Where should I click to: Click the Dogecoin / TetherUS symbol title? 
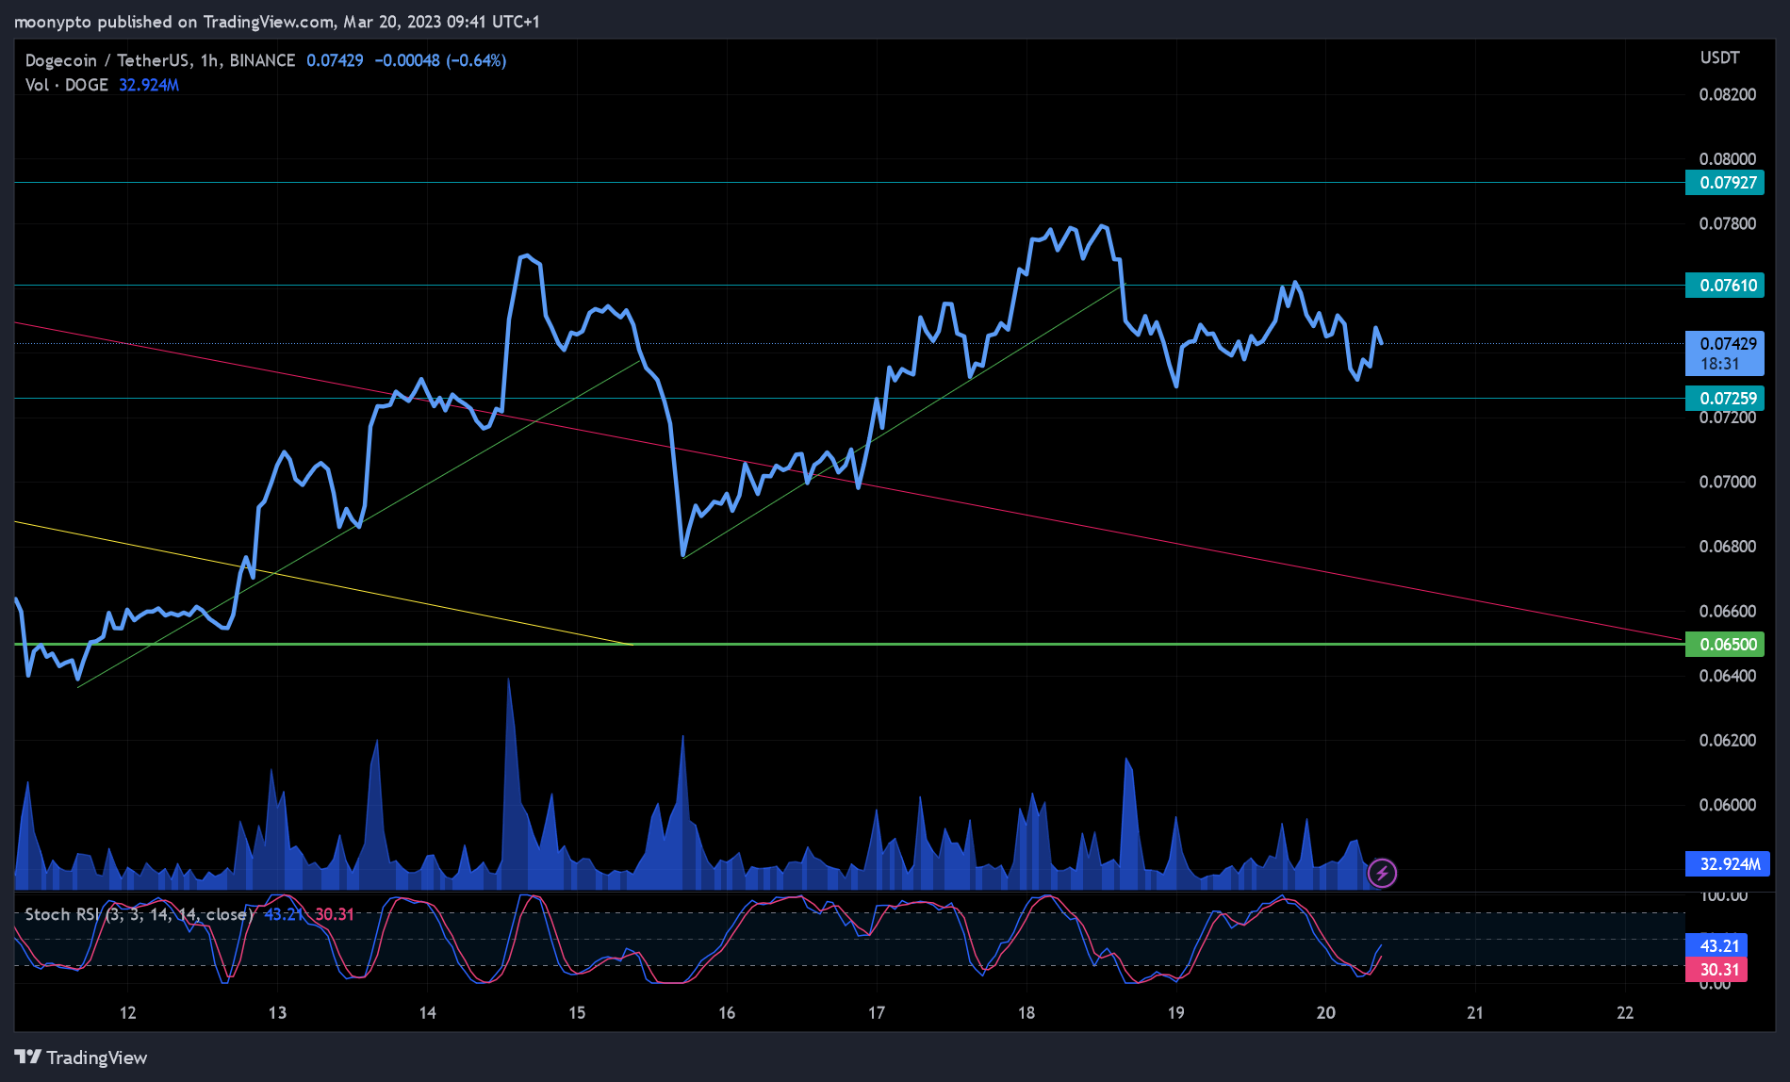(159, 60)
